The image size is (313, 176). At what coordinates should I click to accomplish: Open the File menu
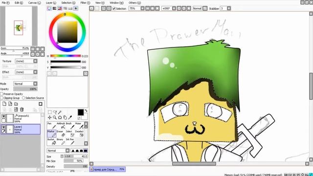coord(5,3)
